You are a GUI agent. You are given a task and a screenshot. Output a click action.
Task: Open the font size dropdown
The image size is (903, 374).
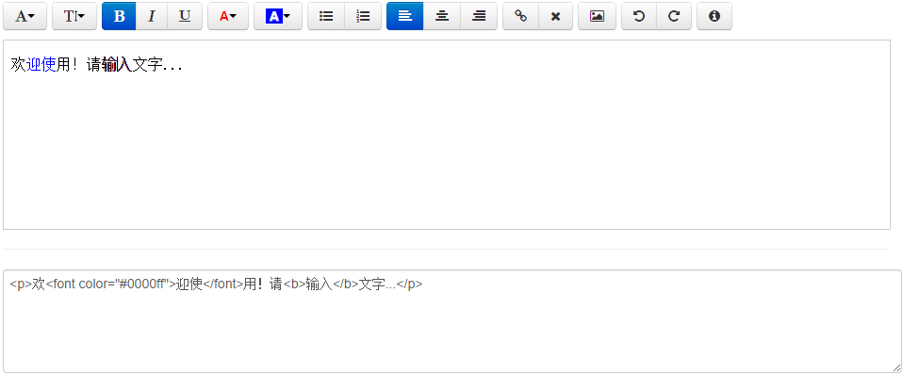(x=74, y=16)
